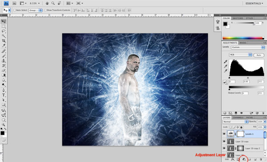Select the Crop tool
Screen dimensions: 267x162
[x=4, y=41]
